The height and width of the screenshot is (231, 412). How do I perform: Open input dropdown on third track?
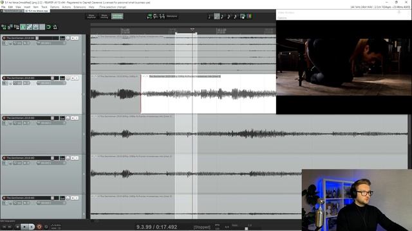(51, 123)
